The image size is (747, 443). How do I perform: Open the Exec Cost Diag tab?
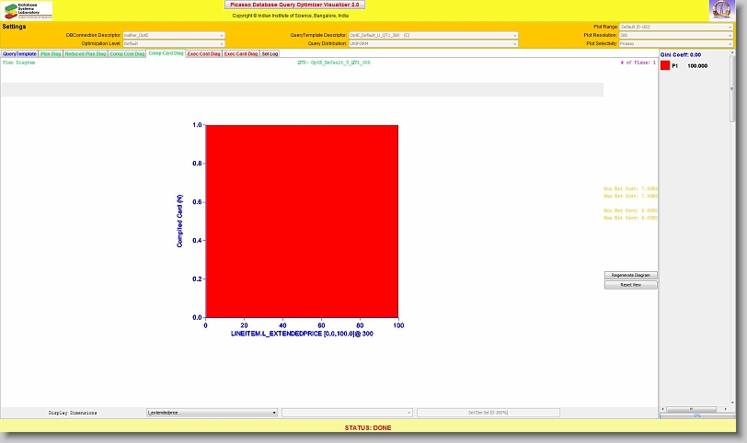[x=203, y=53]
